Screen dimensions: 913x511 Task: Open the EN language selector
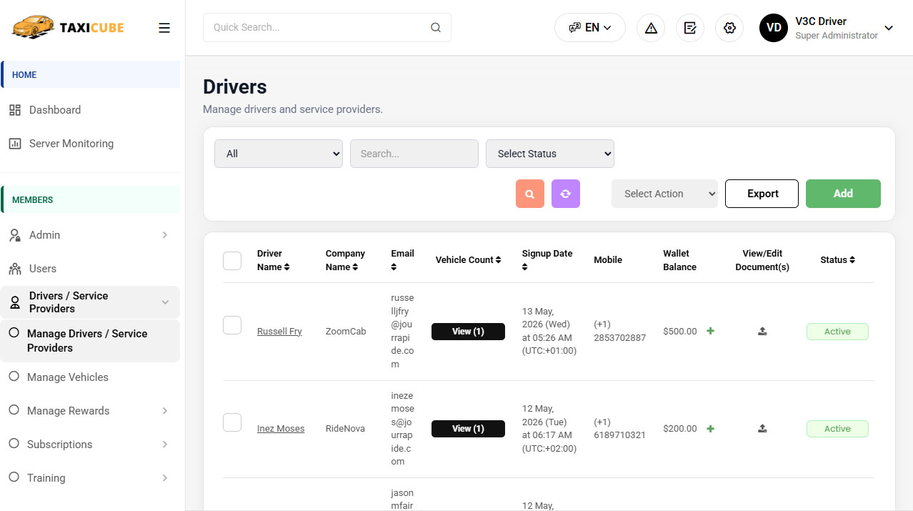click(590, 28)
